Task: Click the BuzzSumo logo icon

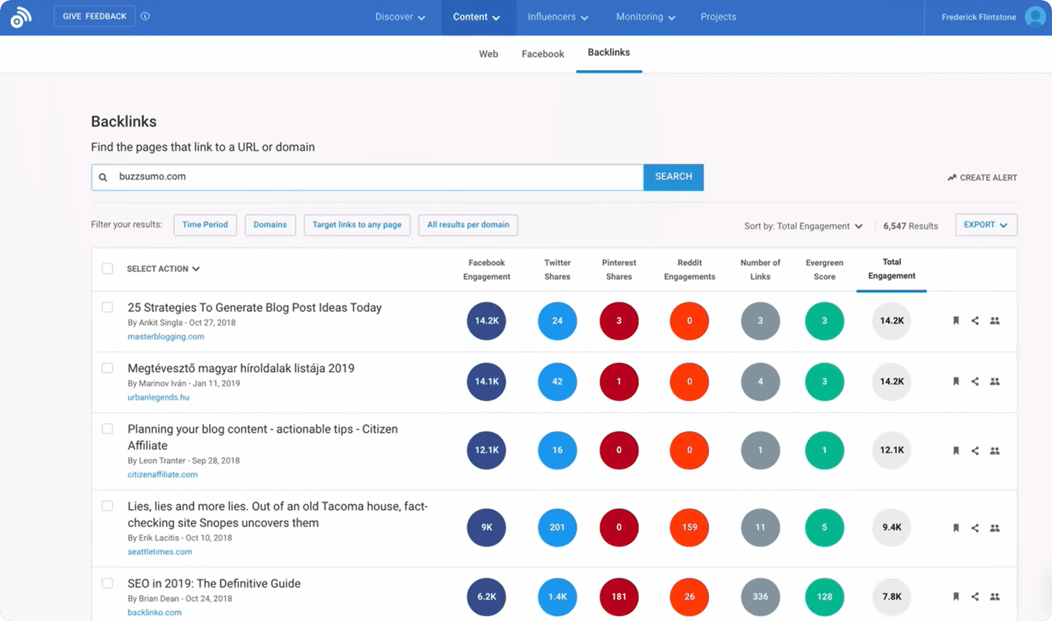Action: point(21,17)
